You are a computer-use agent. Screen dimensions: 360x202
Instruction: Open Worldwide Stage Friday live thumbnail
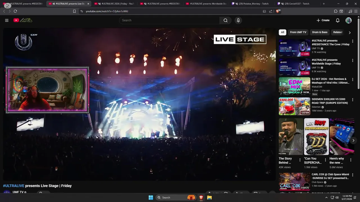click(294, 67)
